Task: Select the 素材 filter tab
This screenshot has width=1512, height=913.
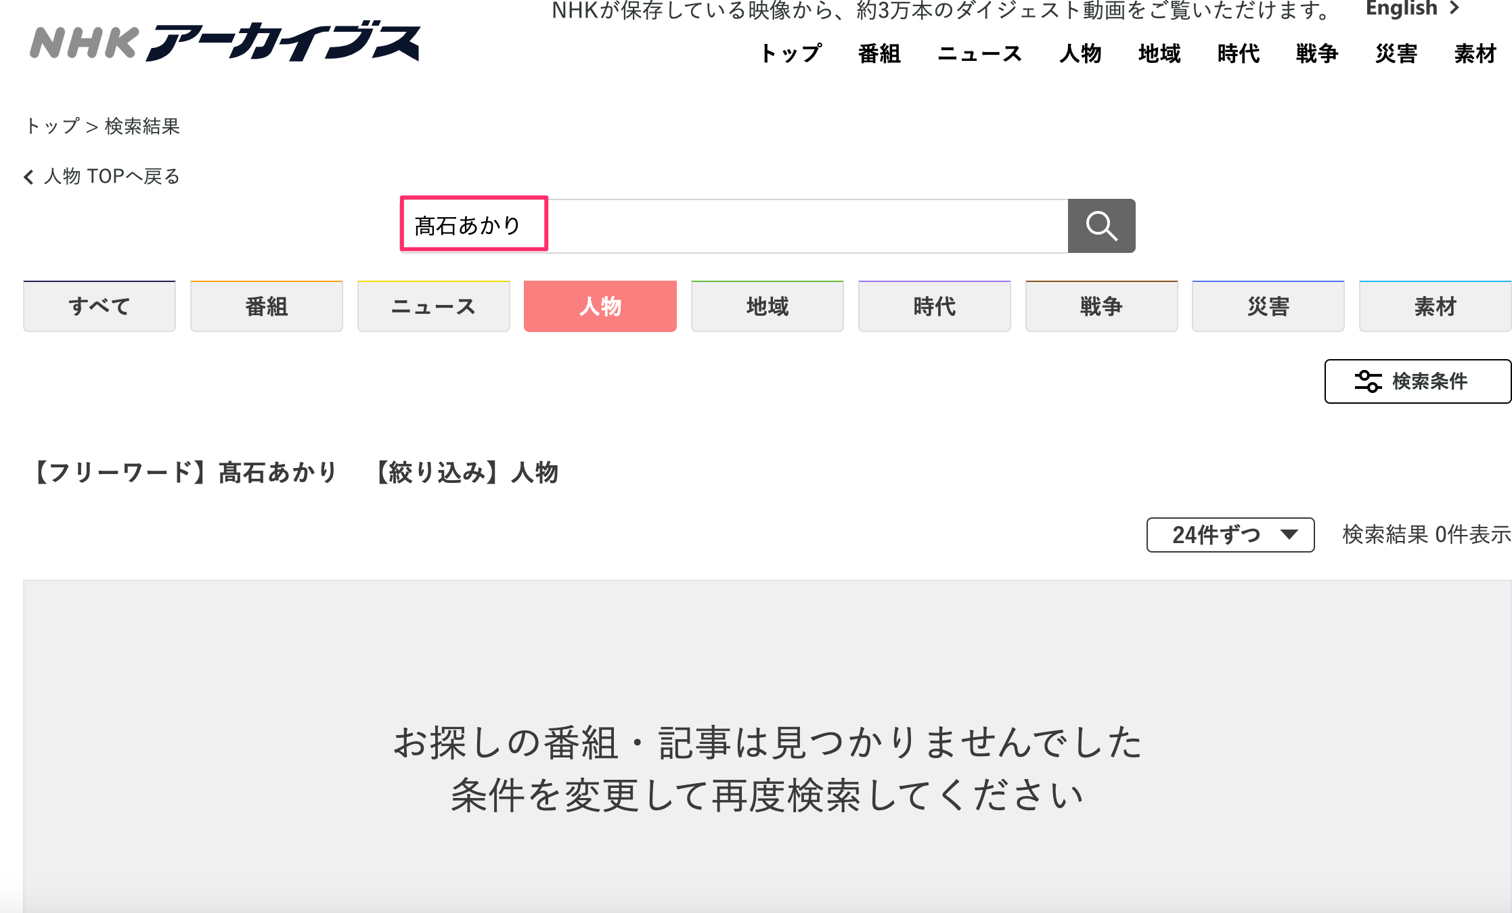Action: click(1436, 306)
